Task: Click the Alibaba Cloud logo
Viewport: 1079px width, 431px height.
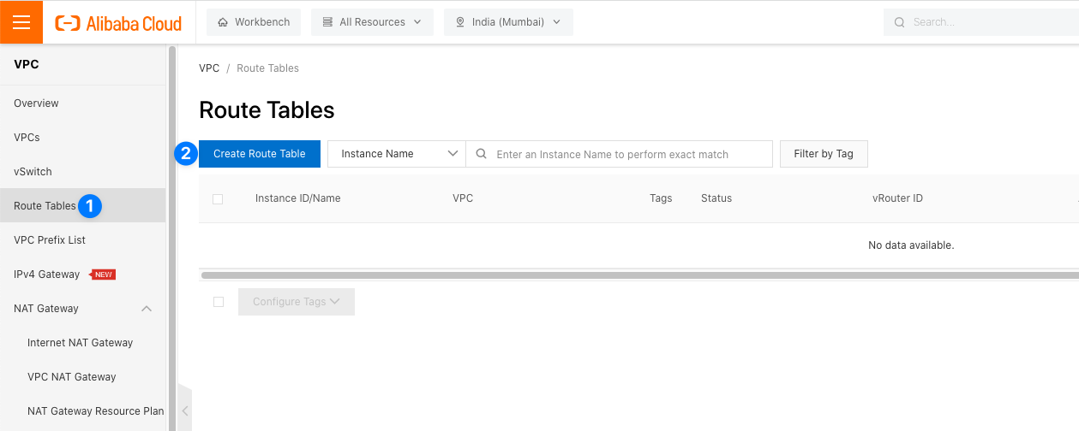Action: pyautogui.click(x=118, y=23)
